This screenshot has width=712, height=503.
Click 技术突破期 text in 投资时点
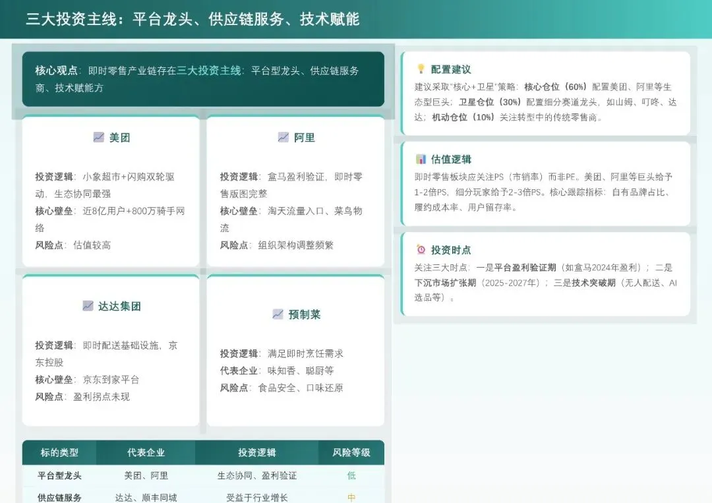tap(593, 283)
